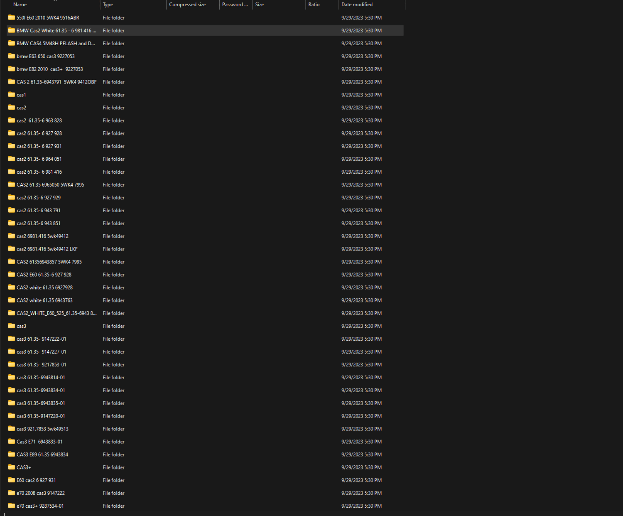Click 'File folder' type in cas1 row
The image size is (623, 516).
pos(113,95)
